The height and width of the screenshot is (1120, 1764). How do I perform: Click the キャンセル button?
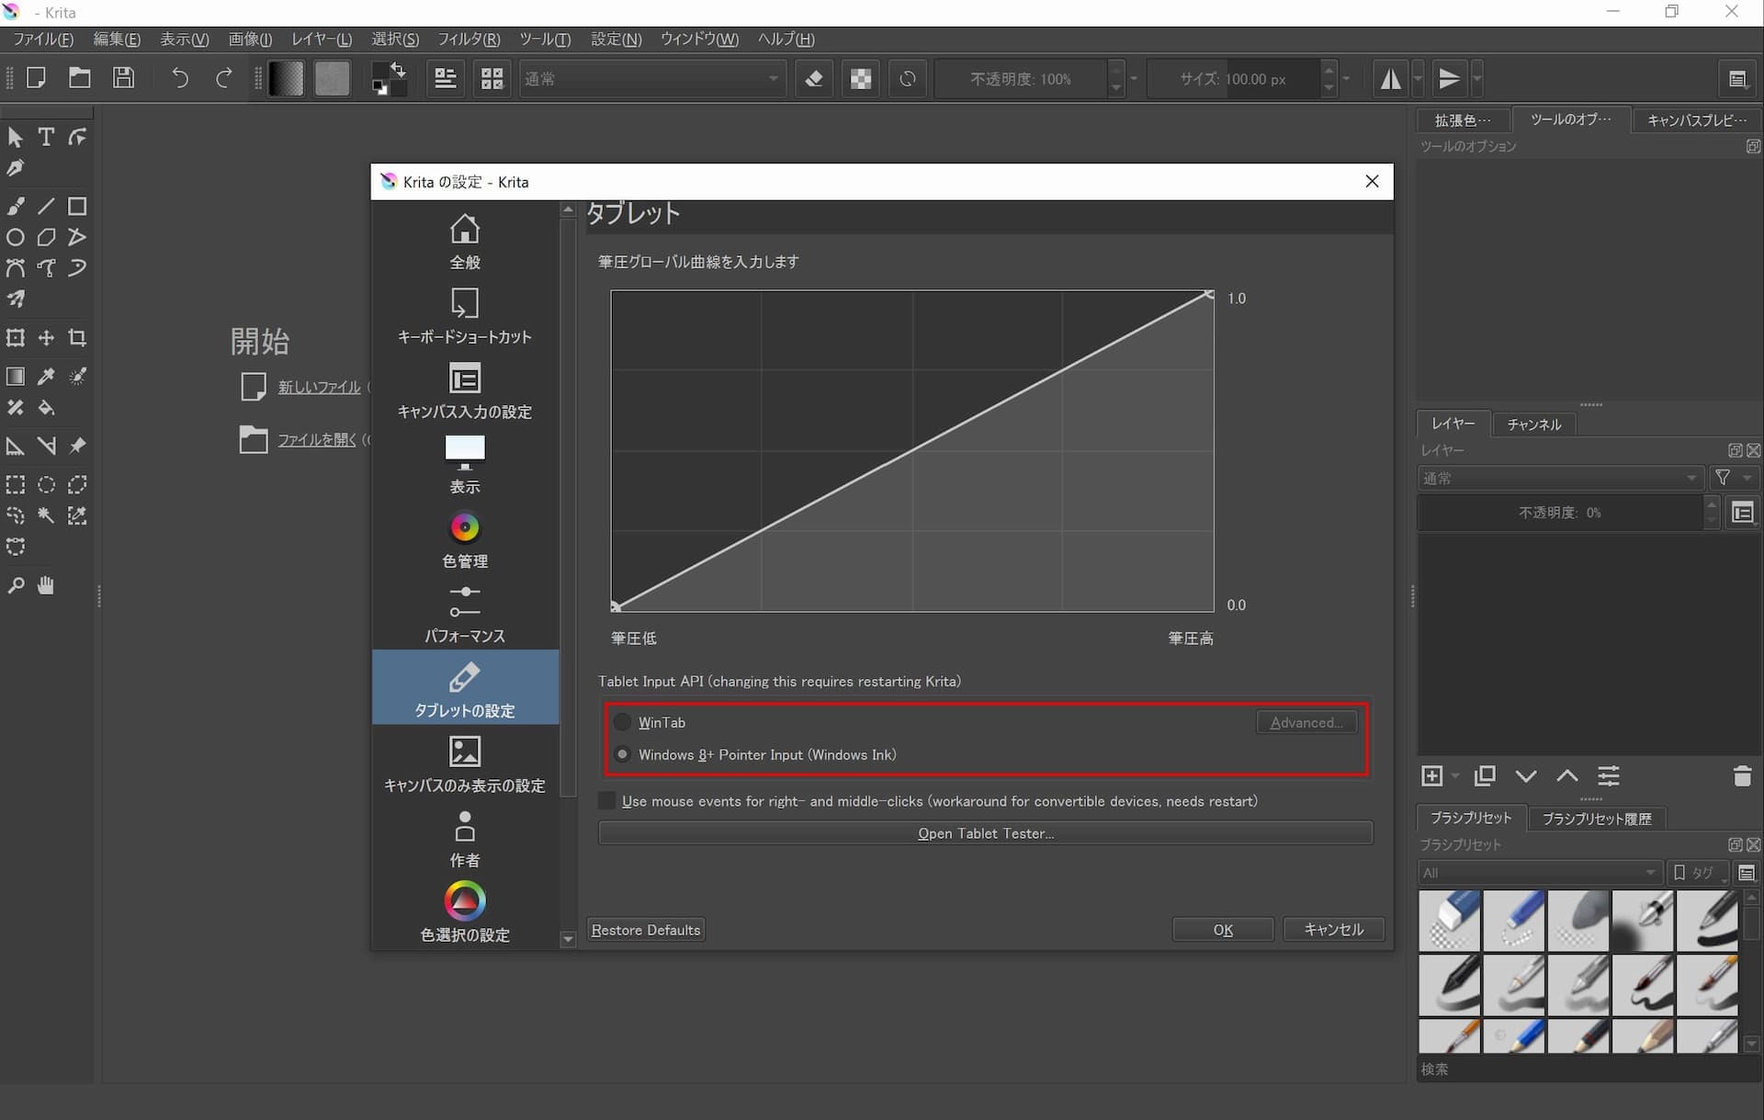click(1334, 930)
